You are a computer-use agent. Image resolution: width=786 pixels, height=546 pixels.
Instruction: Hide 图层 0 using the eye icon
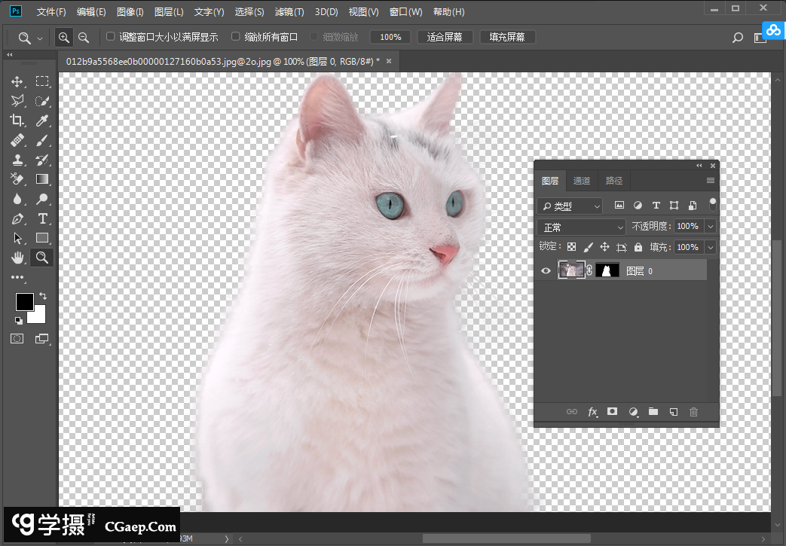pyautogui.click(x=546, y=271)
